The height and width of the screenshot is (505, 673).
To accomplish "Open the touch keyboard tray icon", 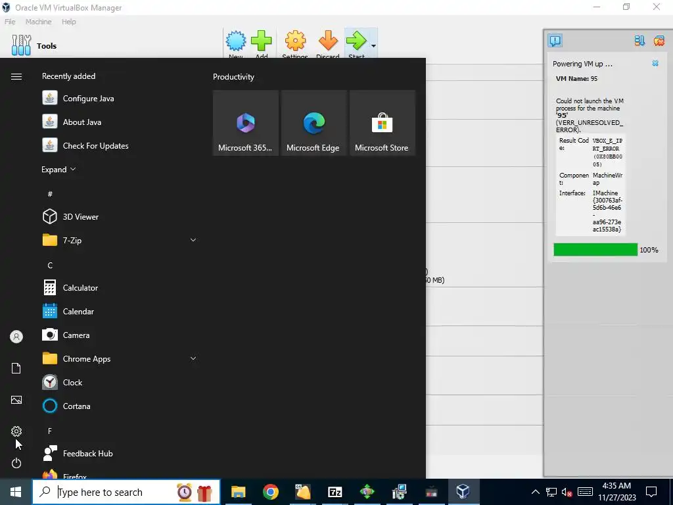I will coord(585,492).
